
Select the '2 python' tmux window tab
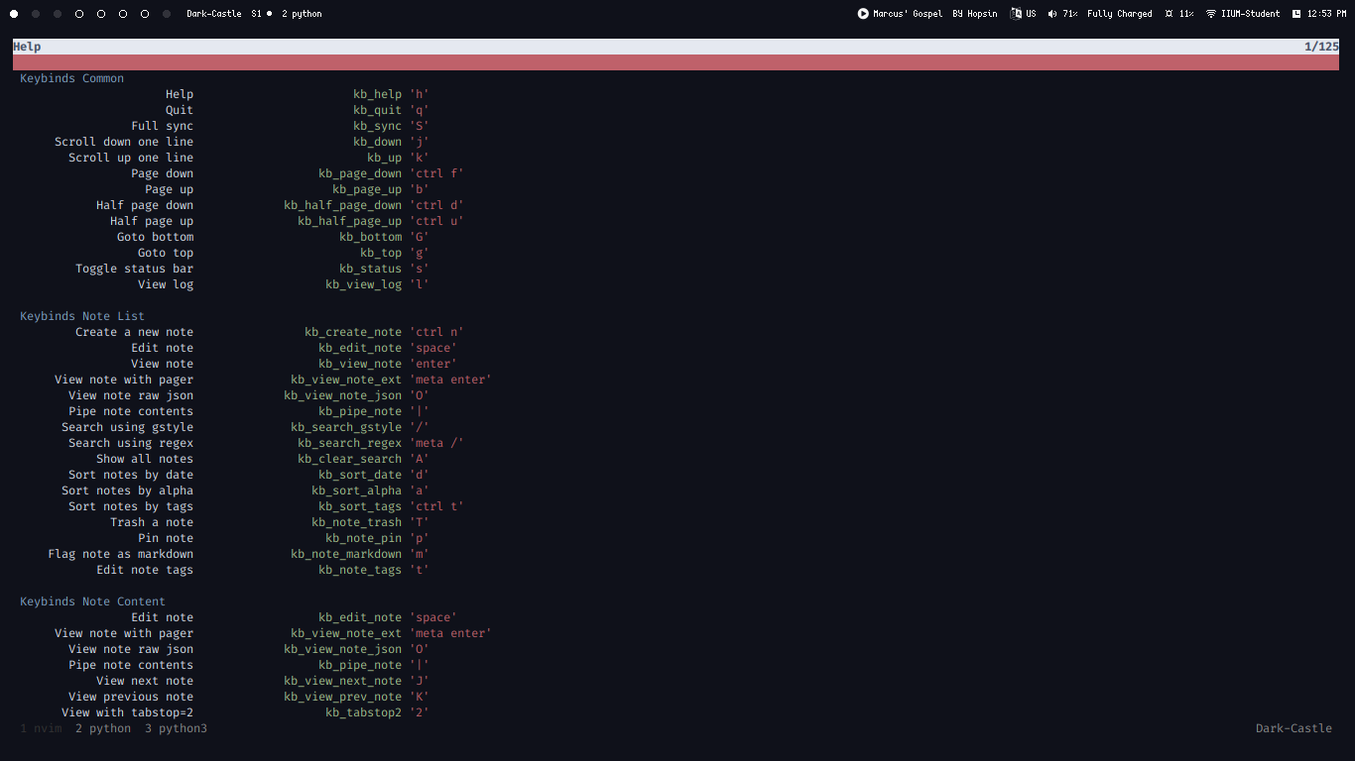[103, 728]
